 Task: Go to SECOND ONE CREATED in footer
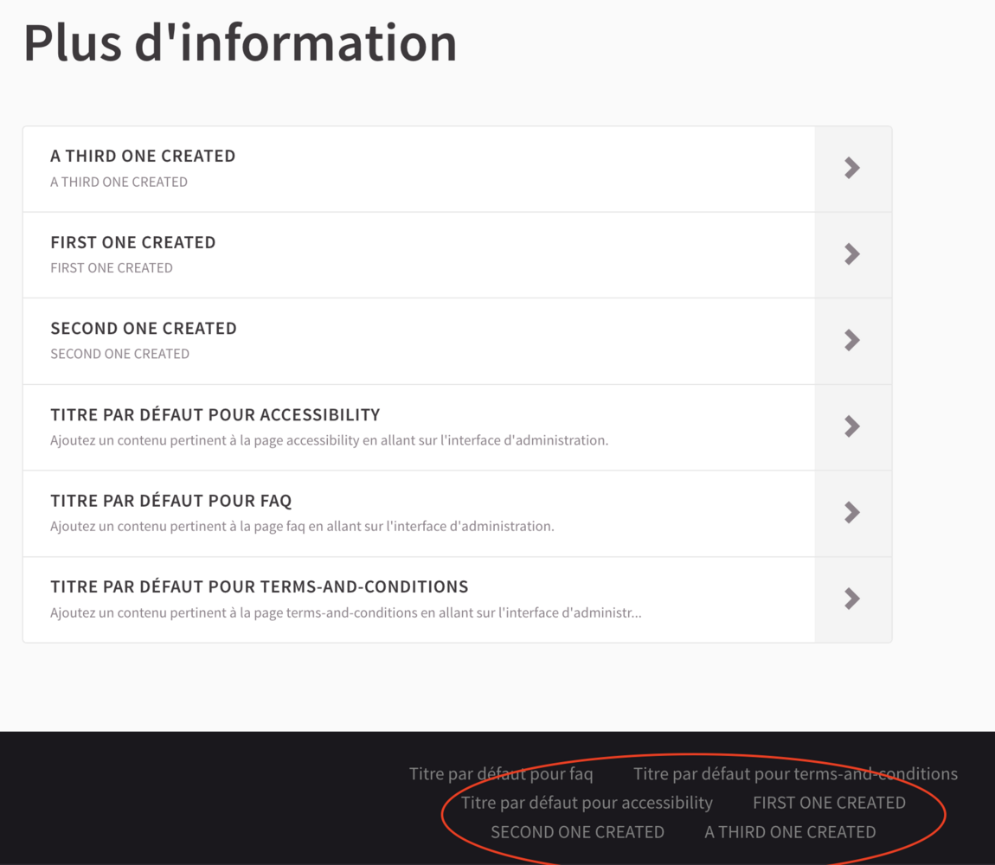coord(577,832)
